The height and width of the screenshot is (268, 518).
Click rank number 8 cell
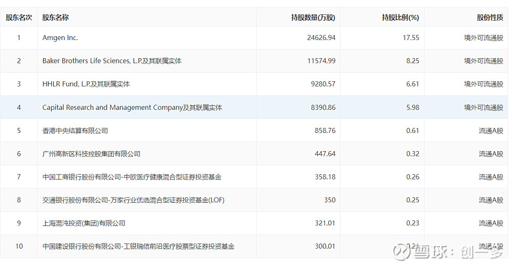19,200
